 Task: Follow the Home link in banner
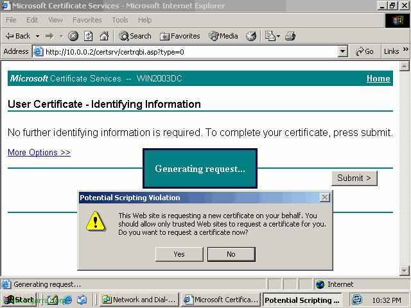(x=378, y=78)
